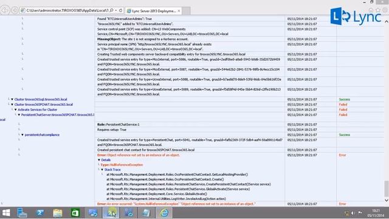Click the Activate Services for Cluster link
389x219 pixels.
[38, 109]
